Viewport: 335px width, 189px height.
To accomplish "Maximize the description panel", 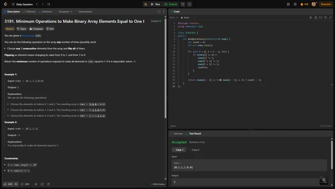I will pyautogui.click(x=159, y=11).
